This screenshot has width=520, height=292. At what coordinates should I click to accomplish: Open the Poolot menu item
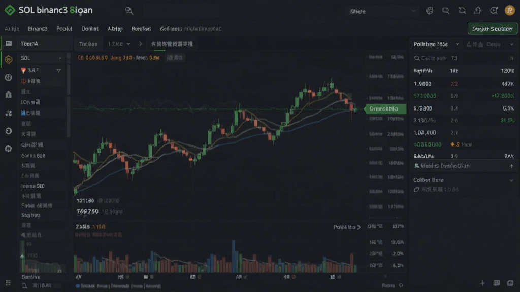tap(64, 29)
